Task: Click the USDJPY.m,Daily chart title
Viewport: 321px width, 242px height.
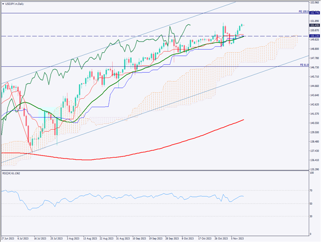Action: pyautogui.click(x=15, y=3)
